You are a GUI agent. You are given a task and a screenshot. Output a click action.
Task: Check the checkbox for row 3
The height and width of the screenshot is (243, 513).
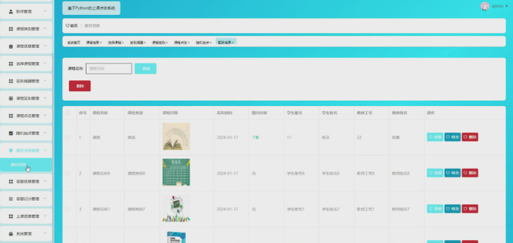click(67, 209)
